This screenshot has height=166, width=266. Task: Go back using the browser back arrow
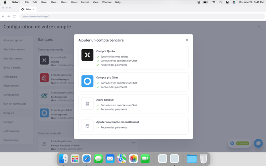(4, 16)
